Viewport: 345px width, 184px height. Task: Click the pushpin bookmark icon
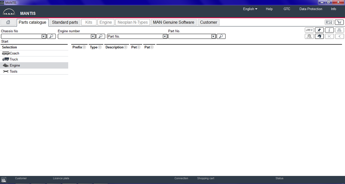pyautogui.click(x=319, y=30)
